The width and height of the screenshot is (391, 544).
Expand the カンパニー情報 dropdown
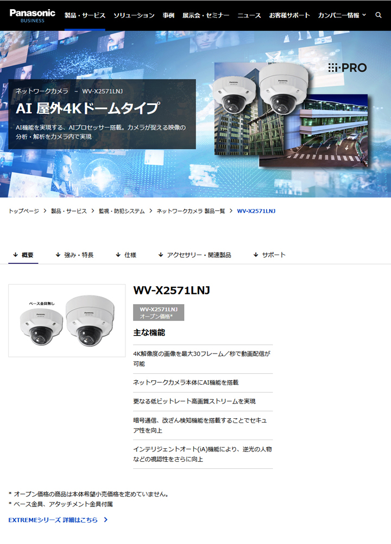342,15
